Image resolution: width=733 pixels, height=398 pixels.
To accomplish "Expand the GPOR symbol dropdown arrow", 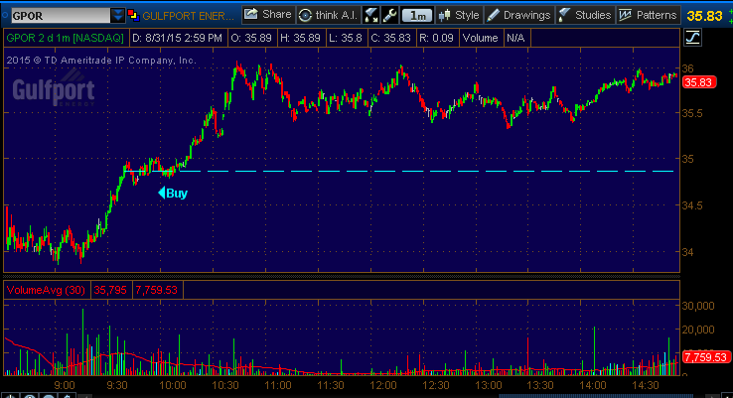I will click(x=119, y=16).
